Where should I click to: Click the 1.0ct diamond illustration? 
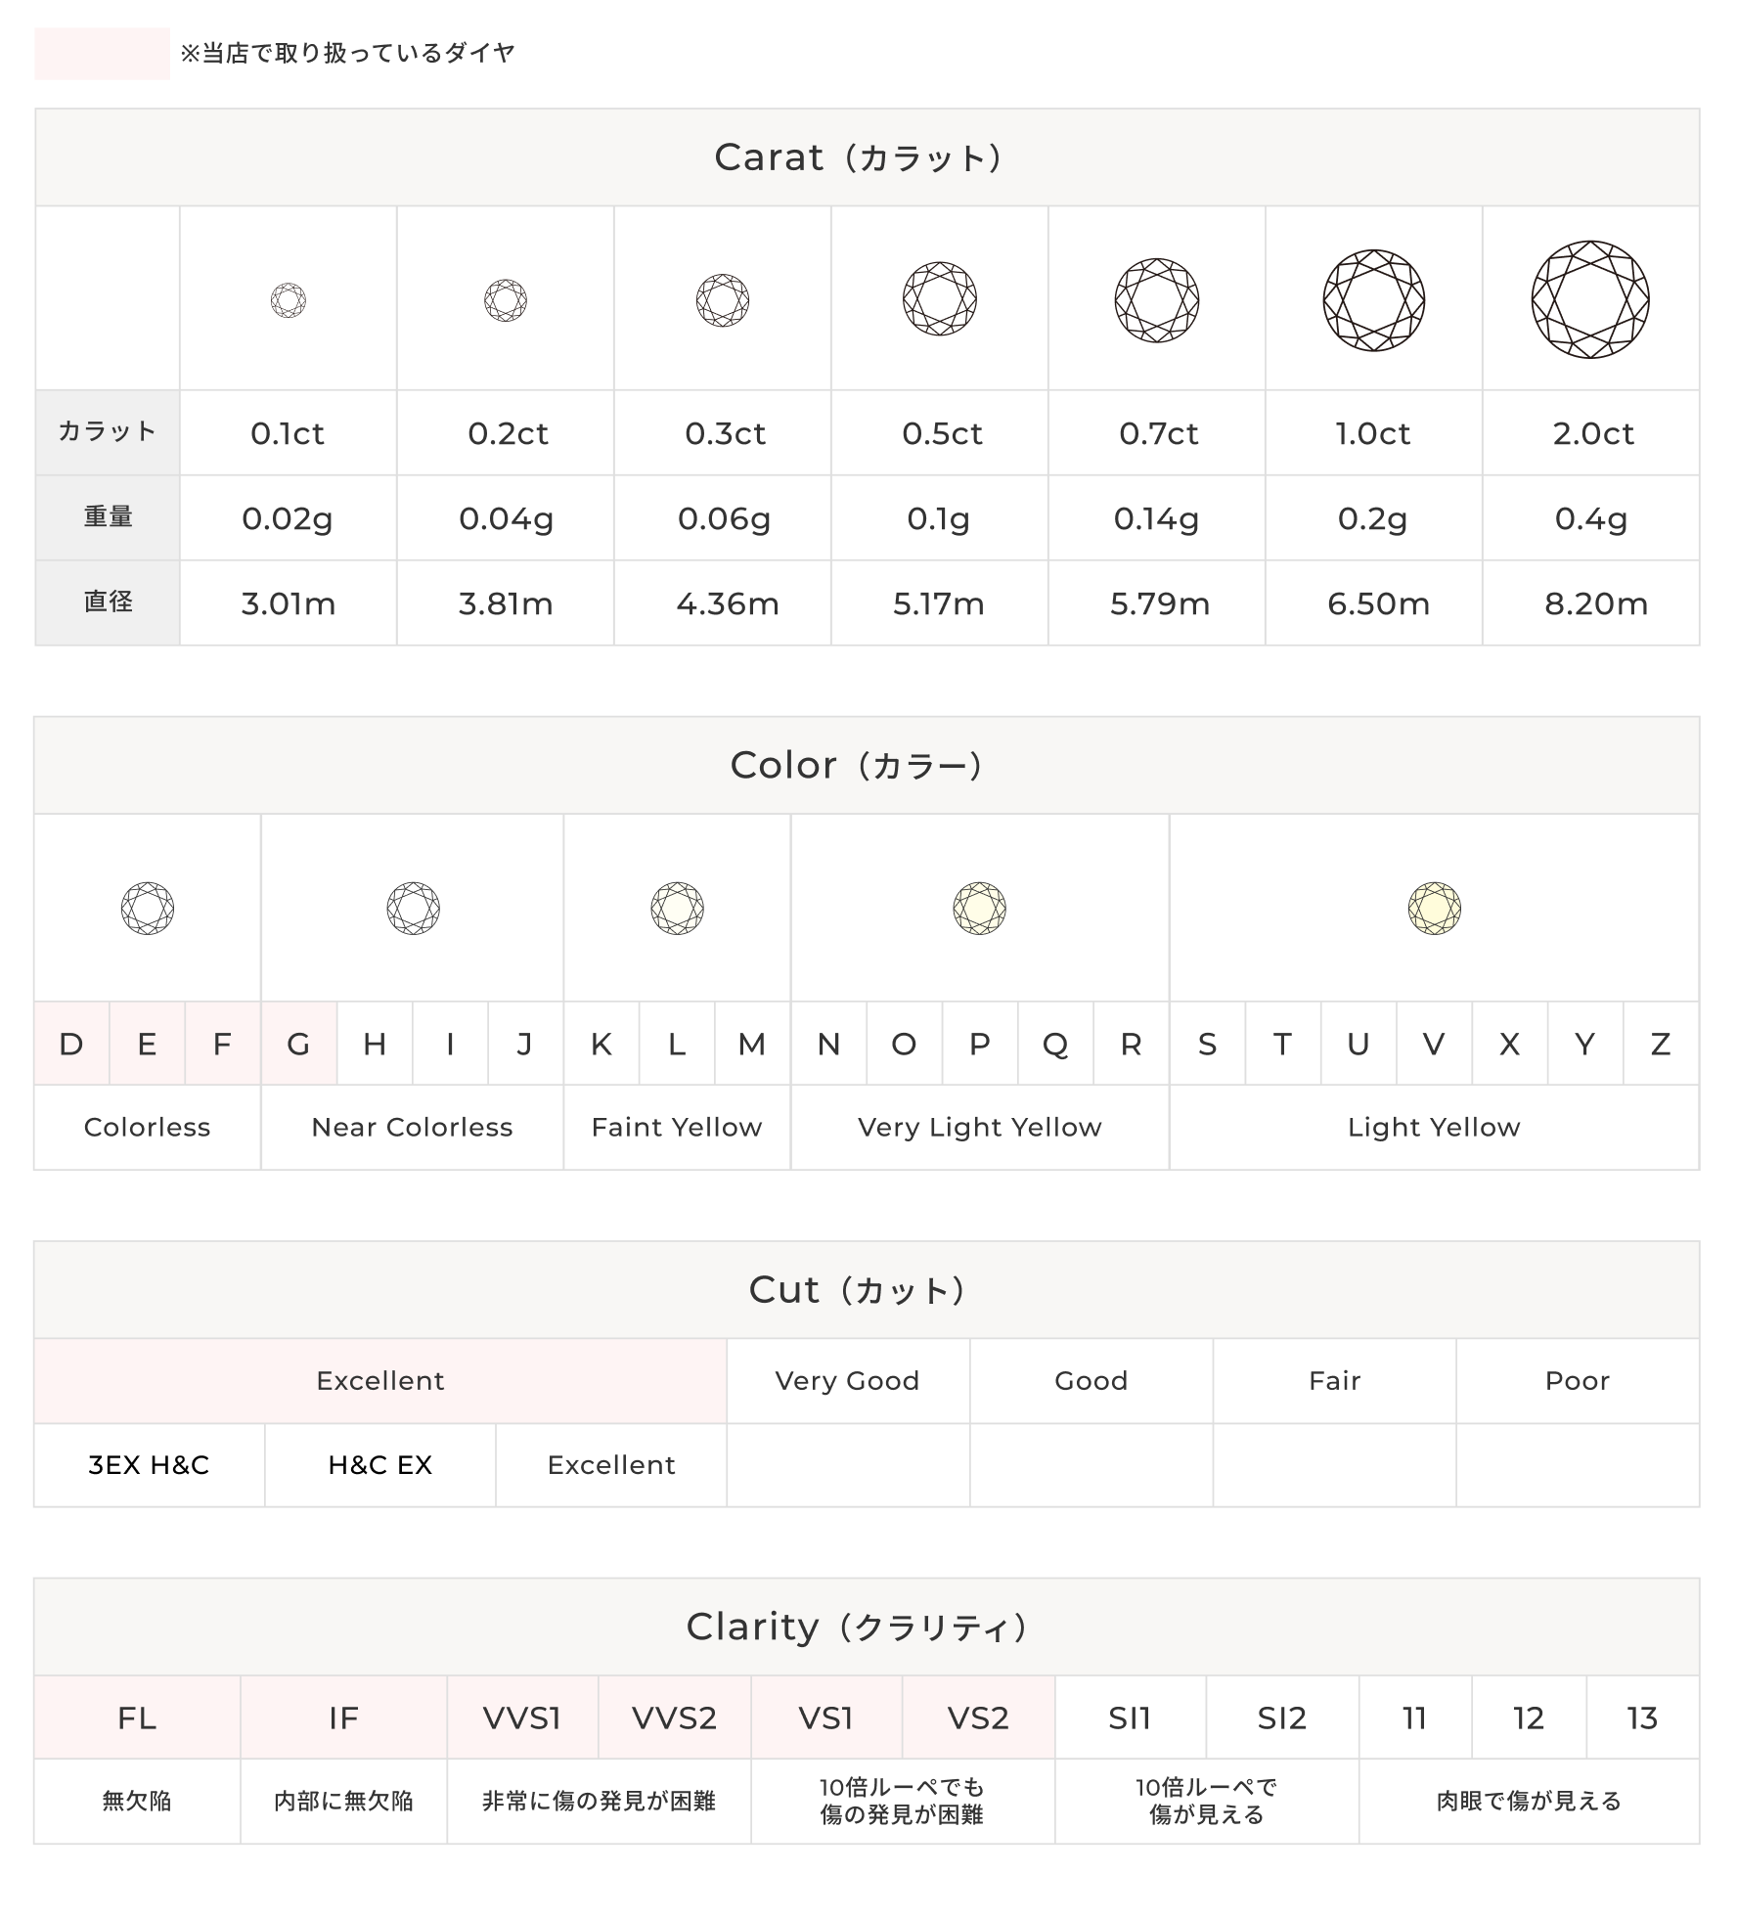click(1374, 299)
